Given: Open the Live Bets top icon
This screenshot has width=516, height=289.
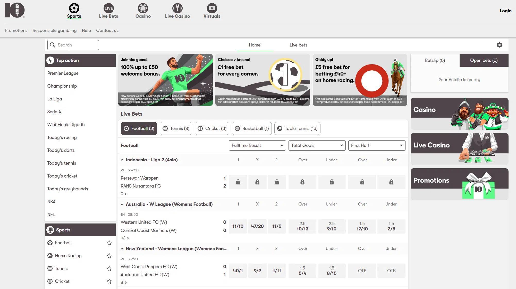Looking at the screenshot, I should point(108,8).
